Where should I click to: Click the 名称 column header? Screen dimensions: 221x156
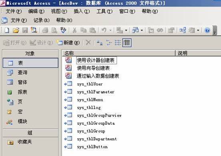pos(119,53)
